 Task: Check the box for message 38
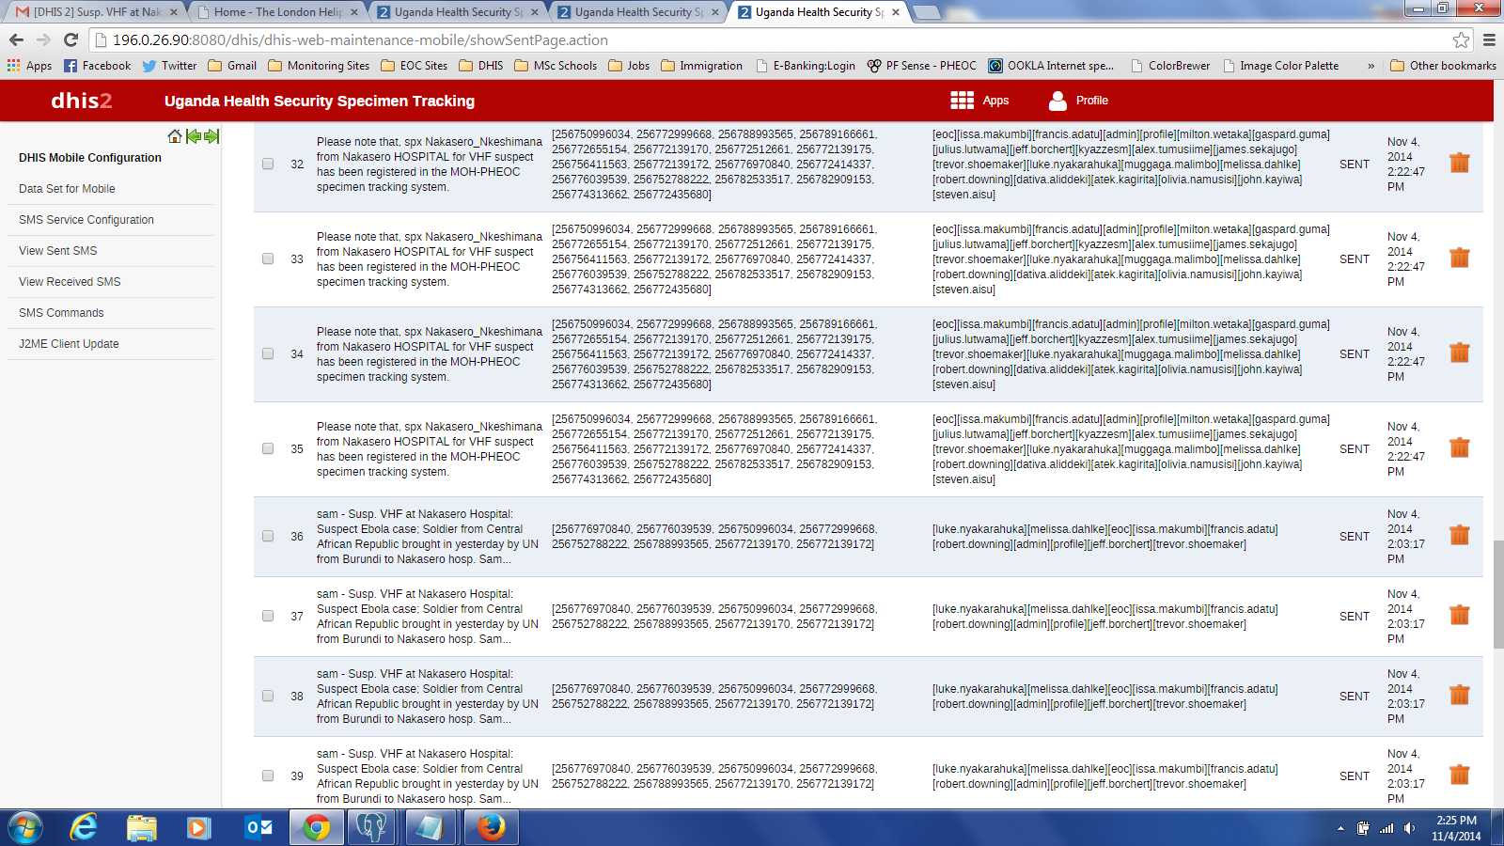coord(268,696)
